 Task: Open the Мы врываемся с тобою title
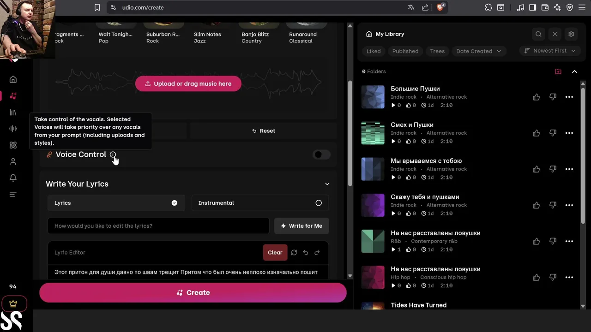426,161
